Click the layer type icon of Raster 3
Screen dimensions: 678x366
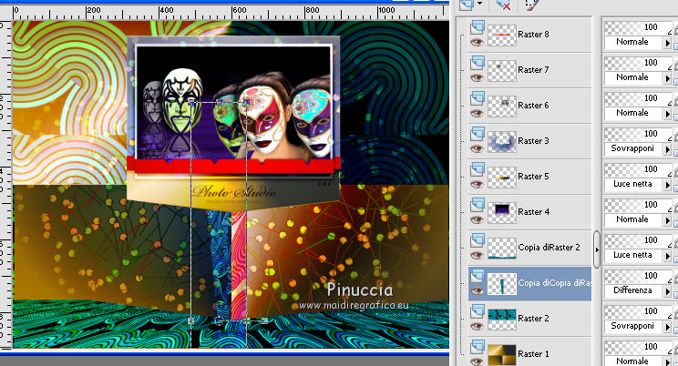coord(477,133)
